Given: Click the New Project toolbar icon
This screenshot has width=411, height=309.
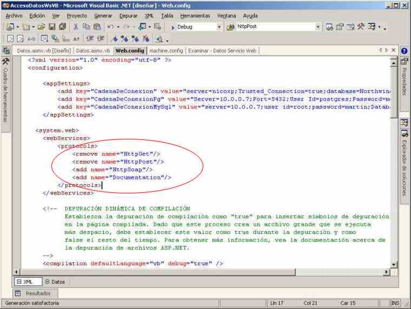Looking at the screenshot, I should pyautogui.click(x=10, y=26).
